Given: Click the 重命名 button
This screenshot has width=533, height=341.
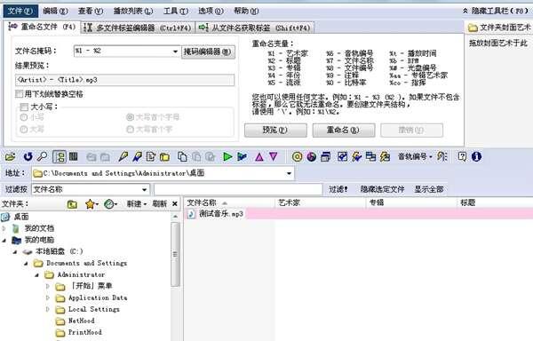Looking at the screenshot, I should (x=343, y=130).
